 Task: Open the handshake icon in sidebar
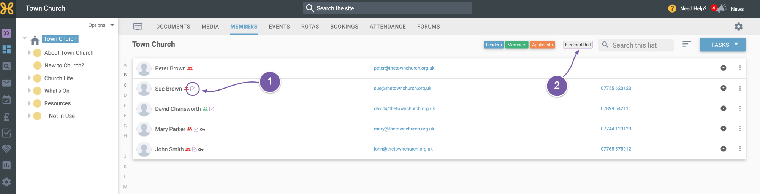[6, 149]
